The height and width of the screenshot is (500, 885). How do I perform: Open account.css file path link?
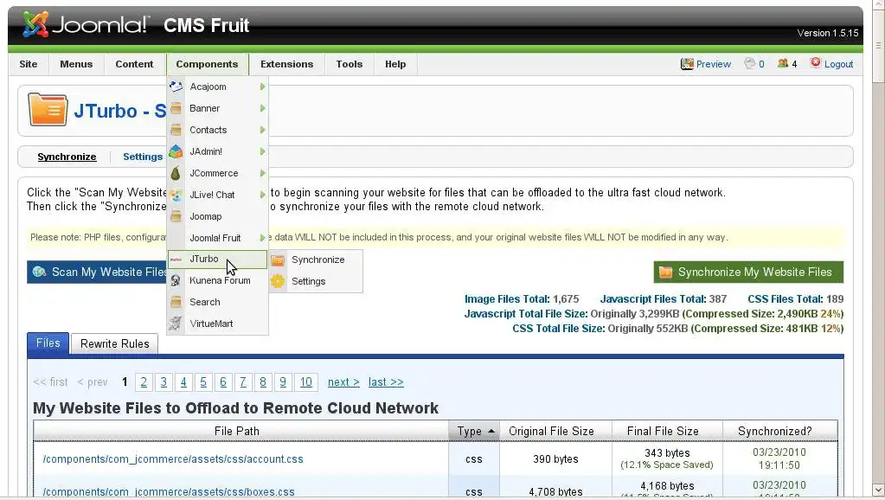coord(173,459)
